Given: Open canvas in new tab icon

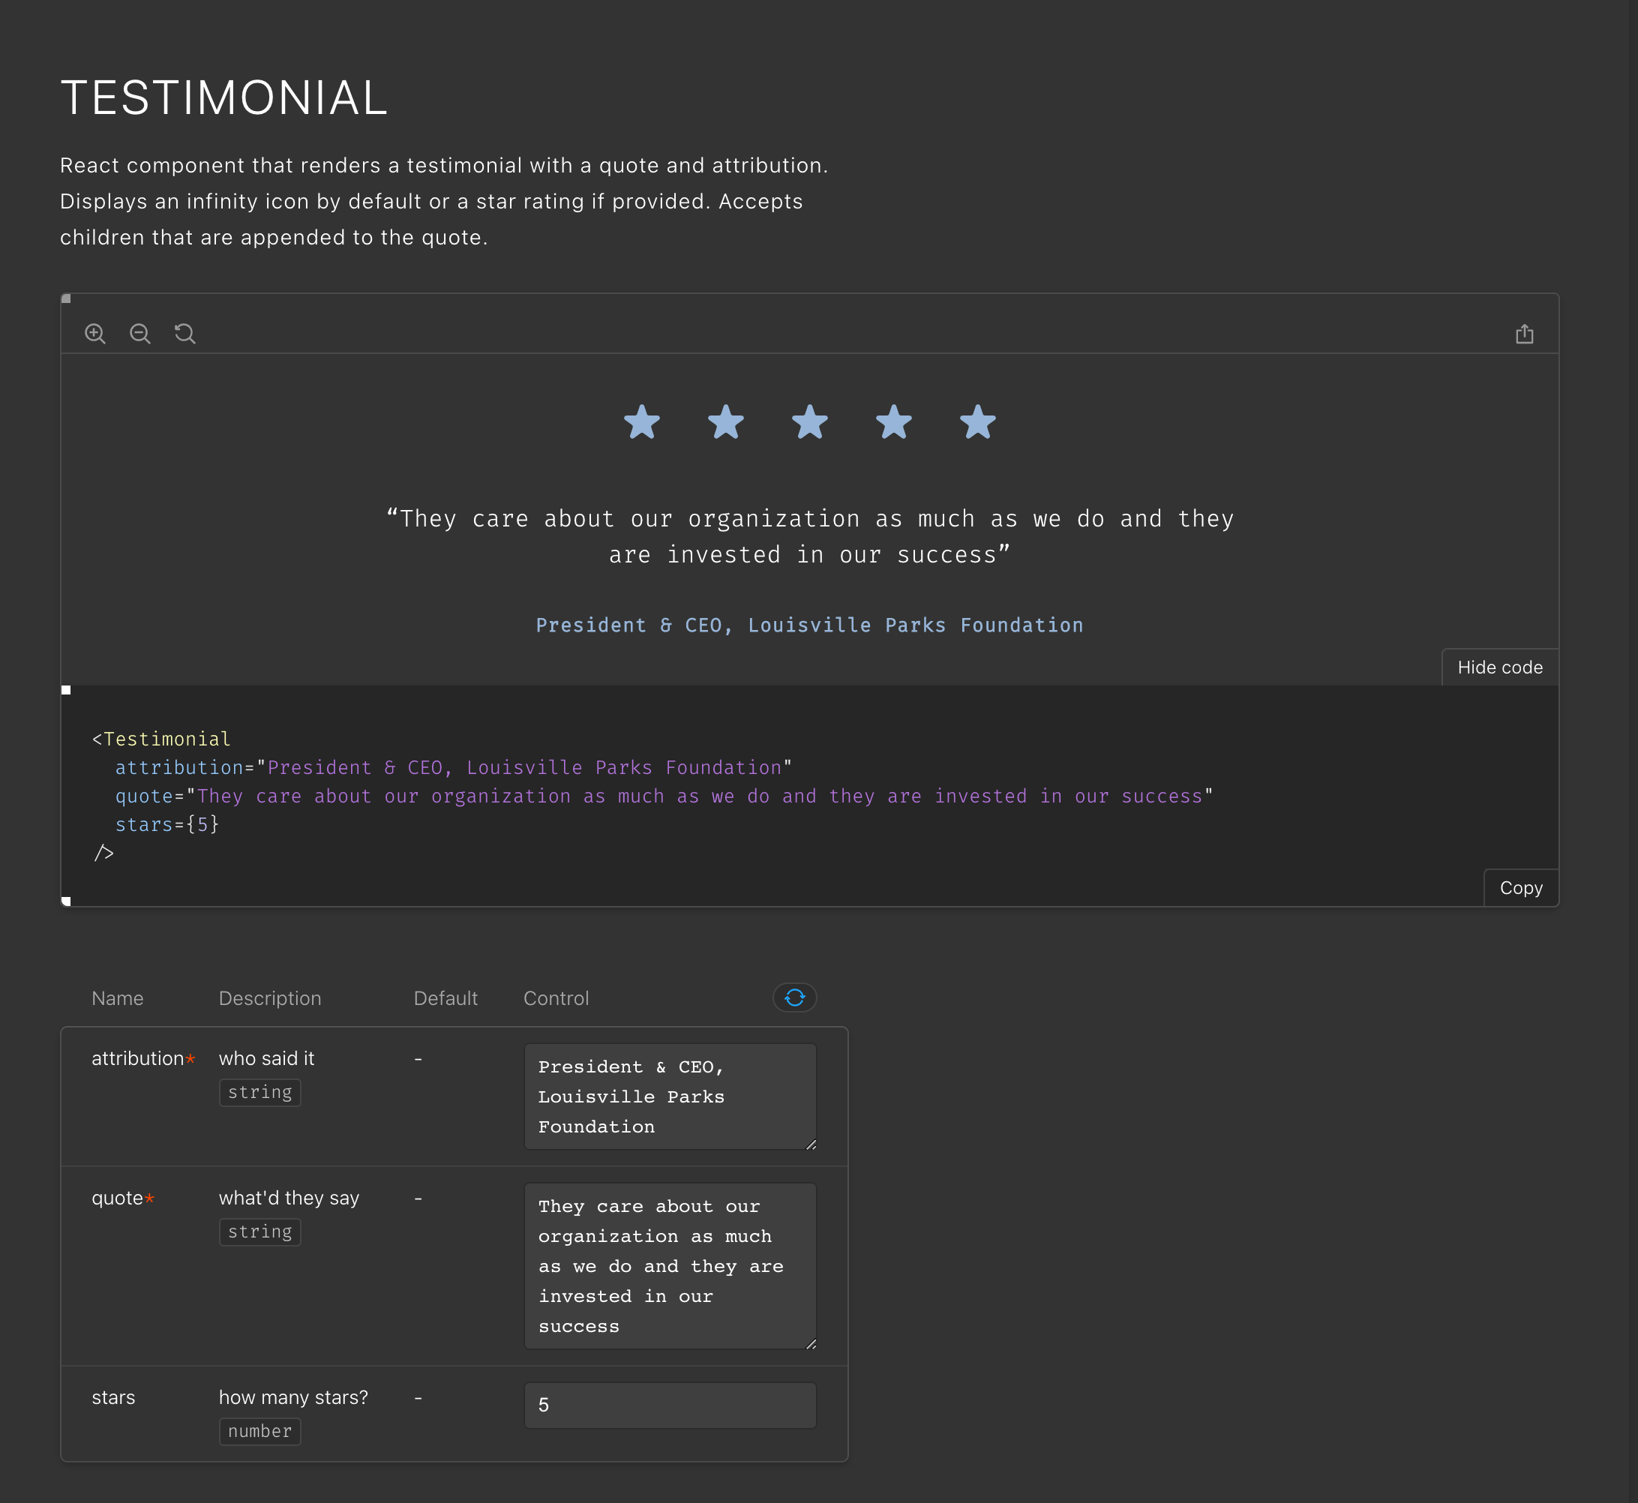Looking at the screenshot, I should pyautogui.click(x=1524, y=334).
